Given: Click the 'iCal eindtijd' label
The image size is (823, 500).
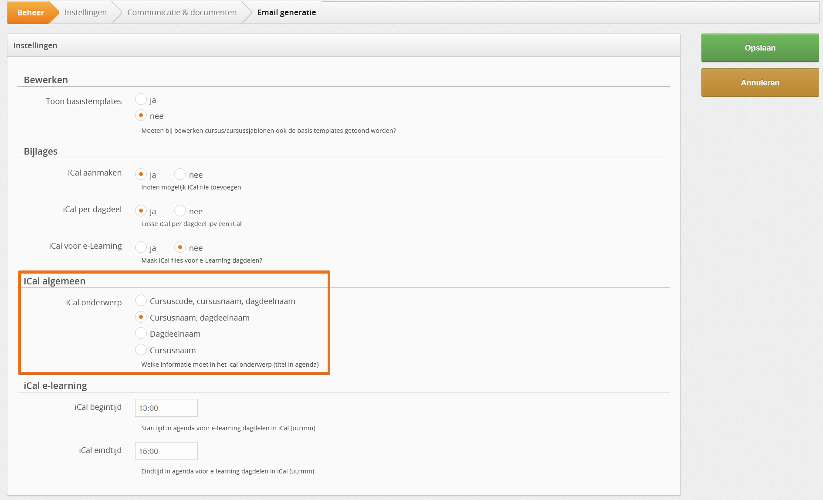Looking at the screenshot, I should click(x=100, y=450).
